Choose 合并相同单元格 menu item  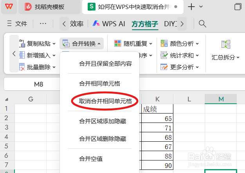point(99,84)
